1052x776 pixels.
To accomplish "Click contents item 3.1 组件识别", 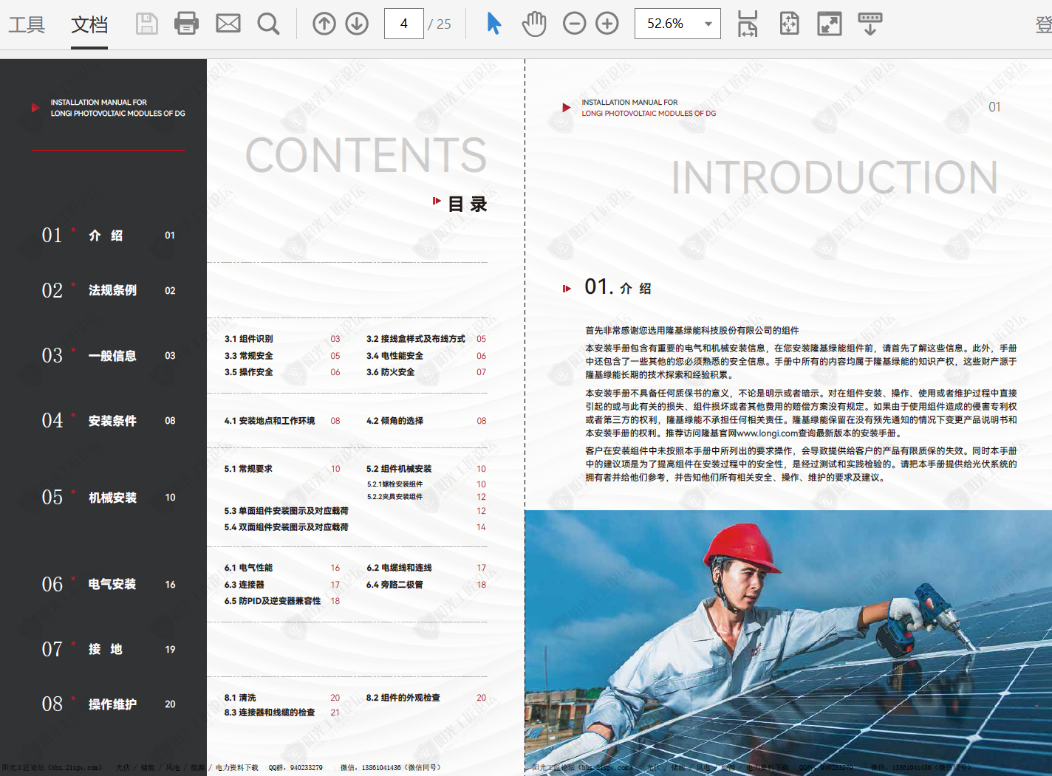I will tap(249, 339).
